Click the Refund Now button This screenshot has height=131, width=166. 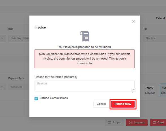pyautogui.click(x=123, y=104)
